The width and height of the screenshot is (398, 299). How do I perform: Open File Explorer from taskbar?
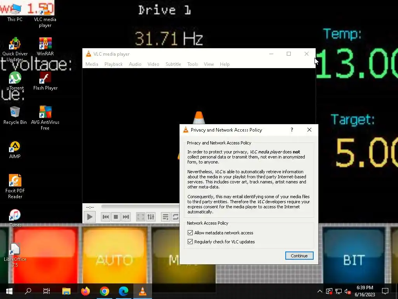[66, 291]
